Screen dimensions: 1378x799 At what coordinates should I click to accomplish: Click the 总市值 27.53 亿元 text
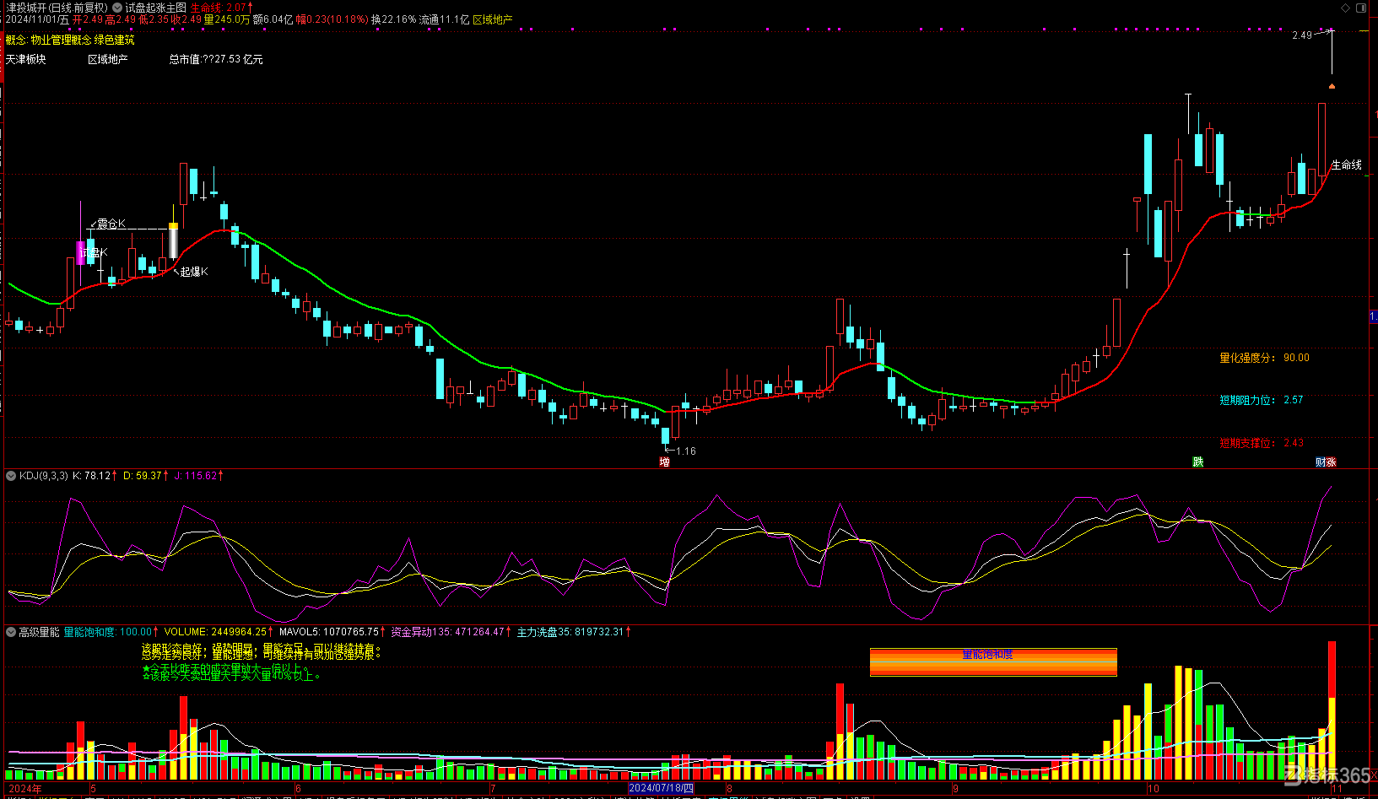point(216,60)
